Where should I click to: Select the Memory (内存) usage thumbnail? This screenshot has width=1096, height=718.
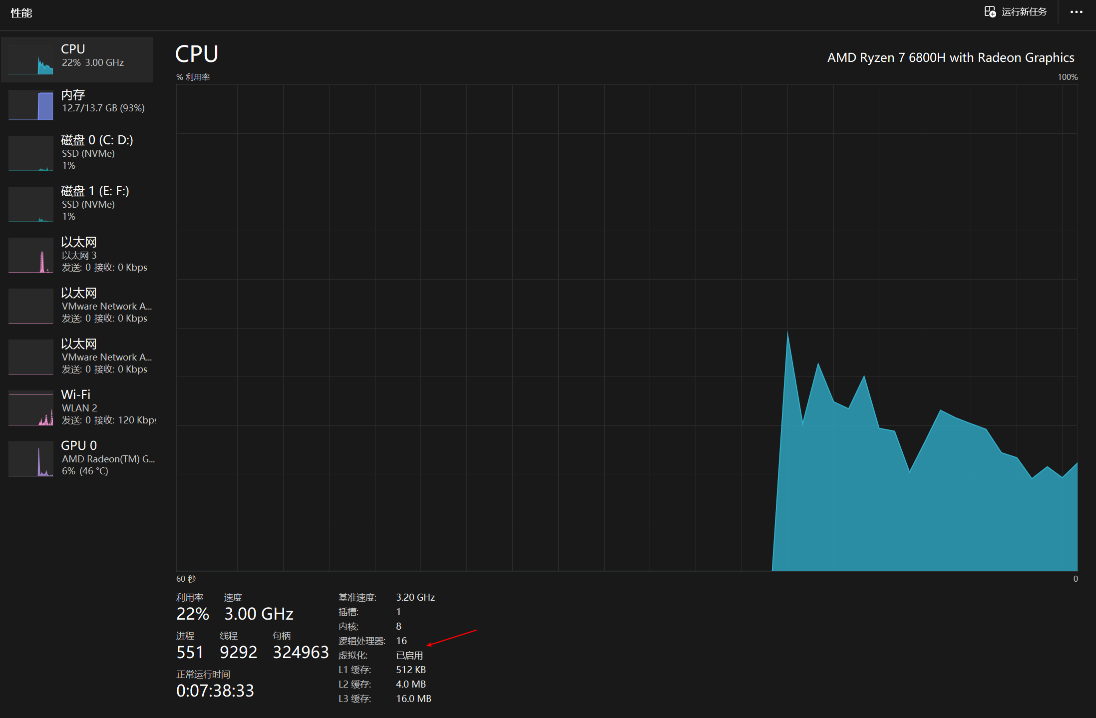pos(31,105)
